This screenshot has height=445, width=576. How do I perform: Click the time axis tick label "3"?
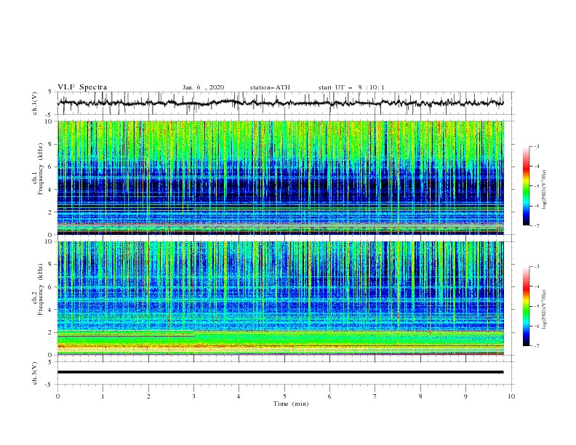(193, 396)
